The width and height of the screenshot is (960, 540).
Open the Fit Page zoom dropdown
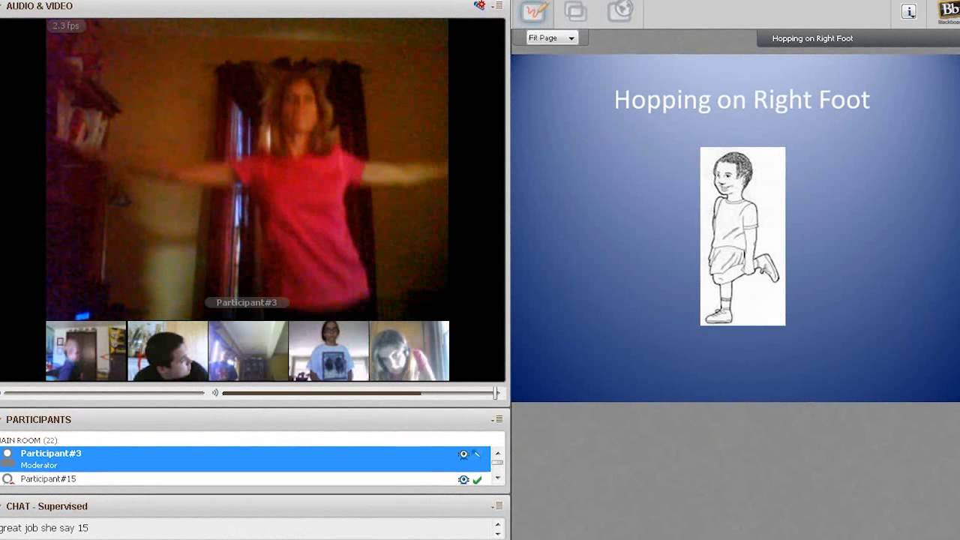pyautogui.click(x=552, y=37)
